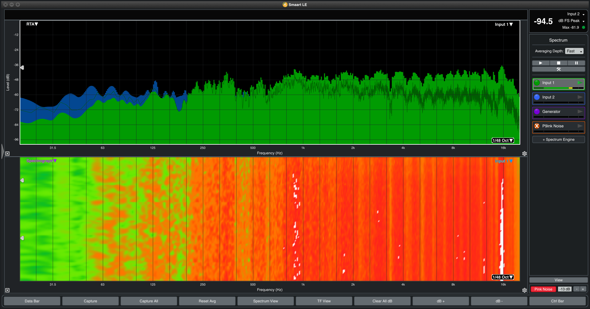Lower generator level with minus button
The image size is (590, 309).
pyautogui.click(x=577, y=289)
